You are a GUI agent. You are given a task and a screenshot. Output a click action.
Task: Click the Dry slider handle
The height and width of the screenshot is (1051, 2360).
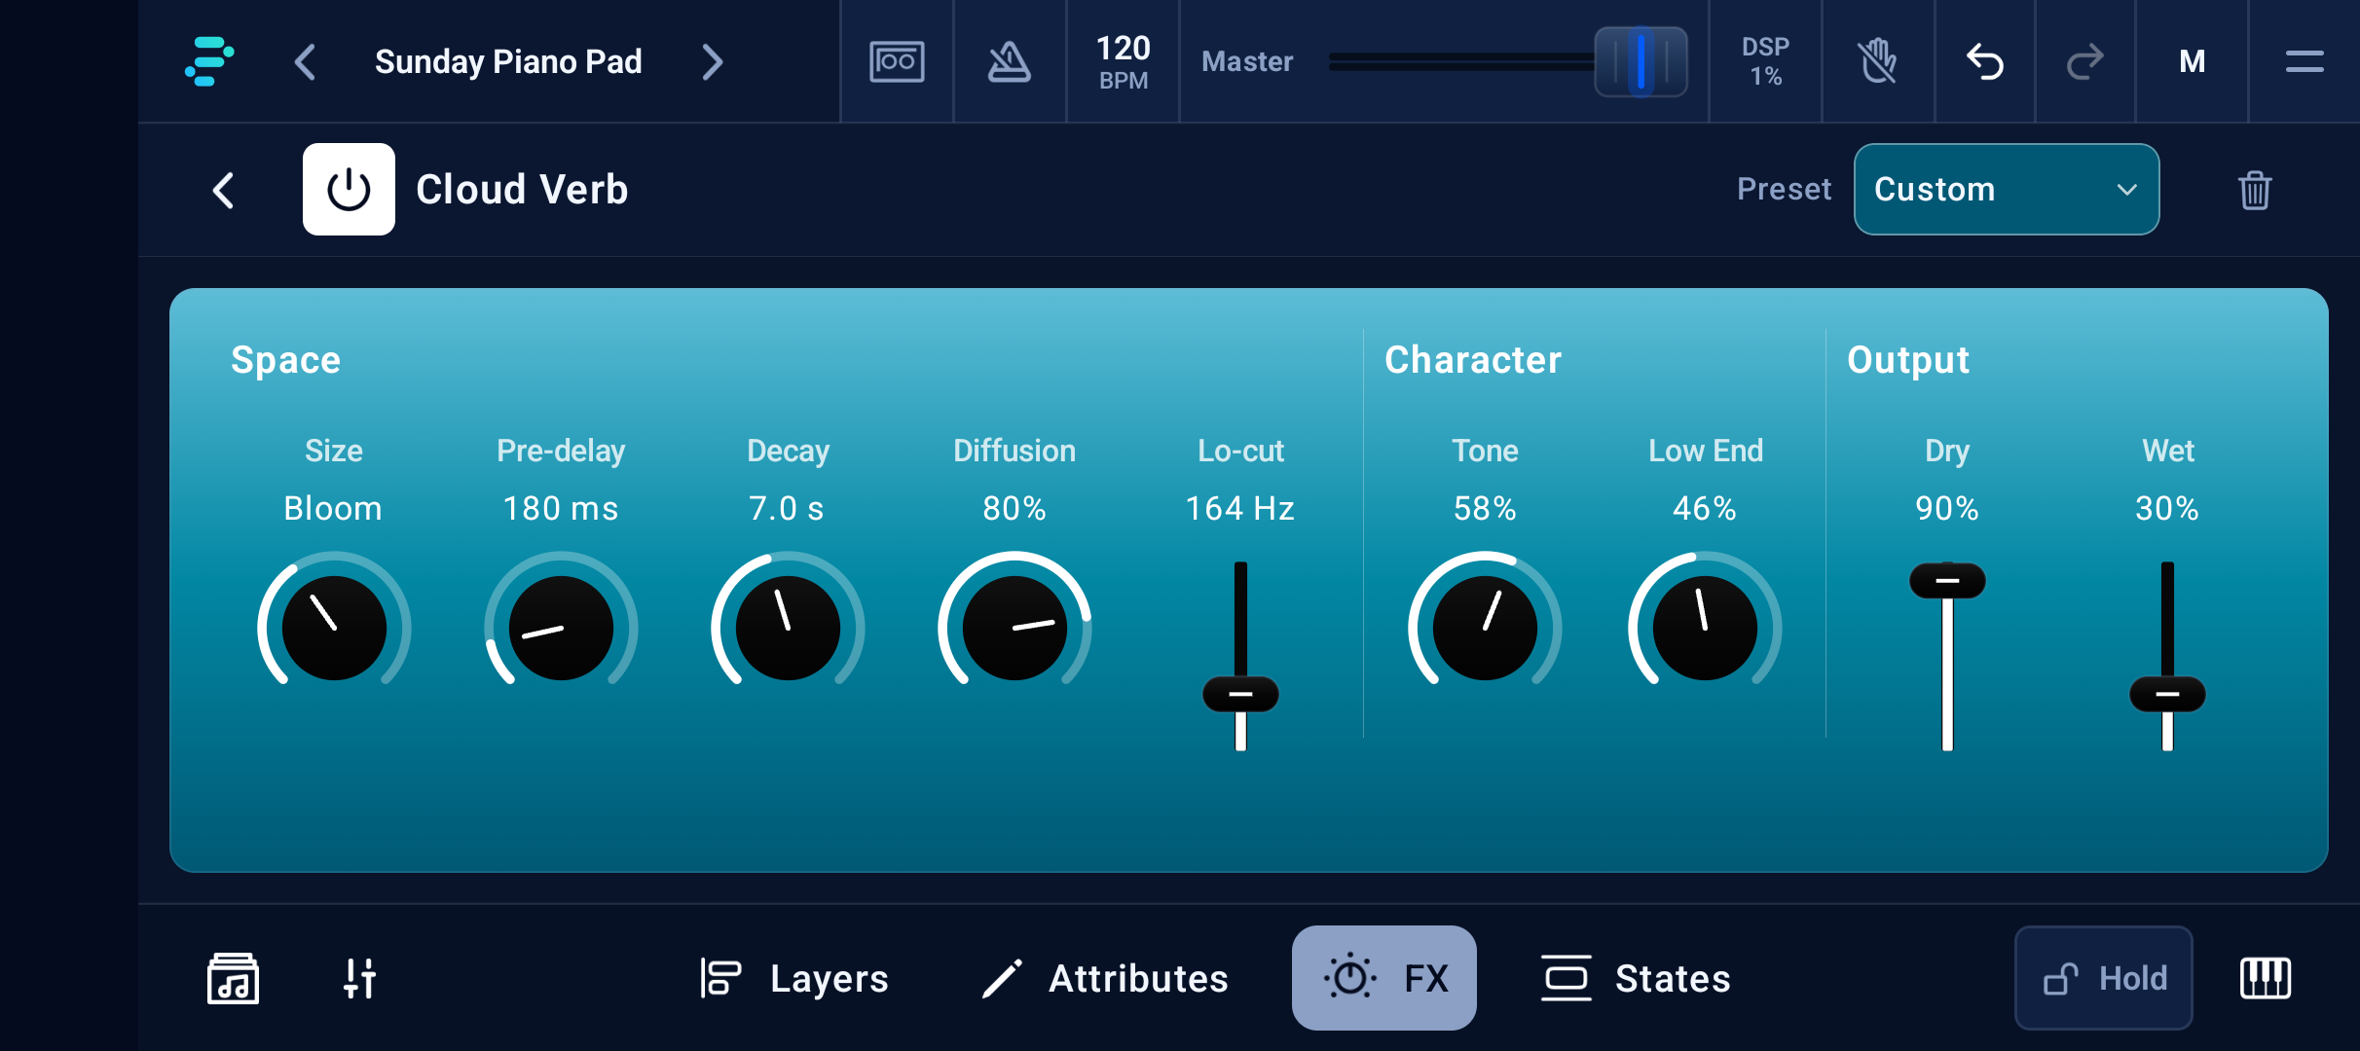(x=1947, y=581)
